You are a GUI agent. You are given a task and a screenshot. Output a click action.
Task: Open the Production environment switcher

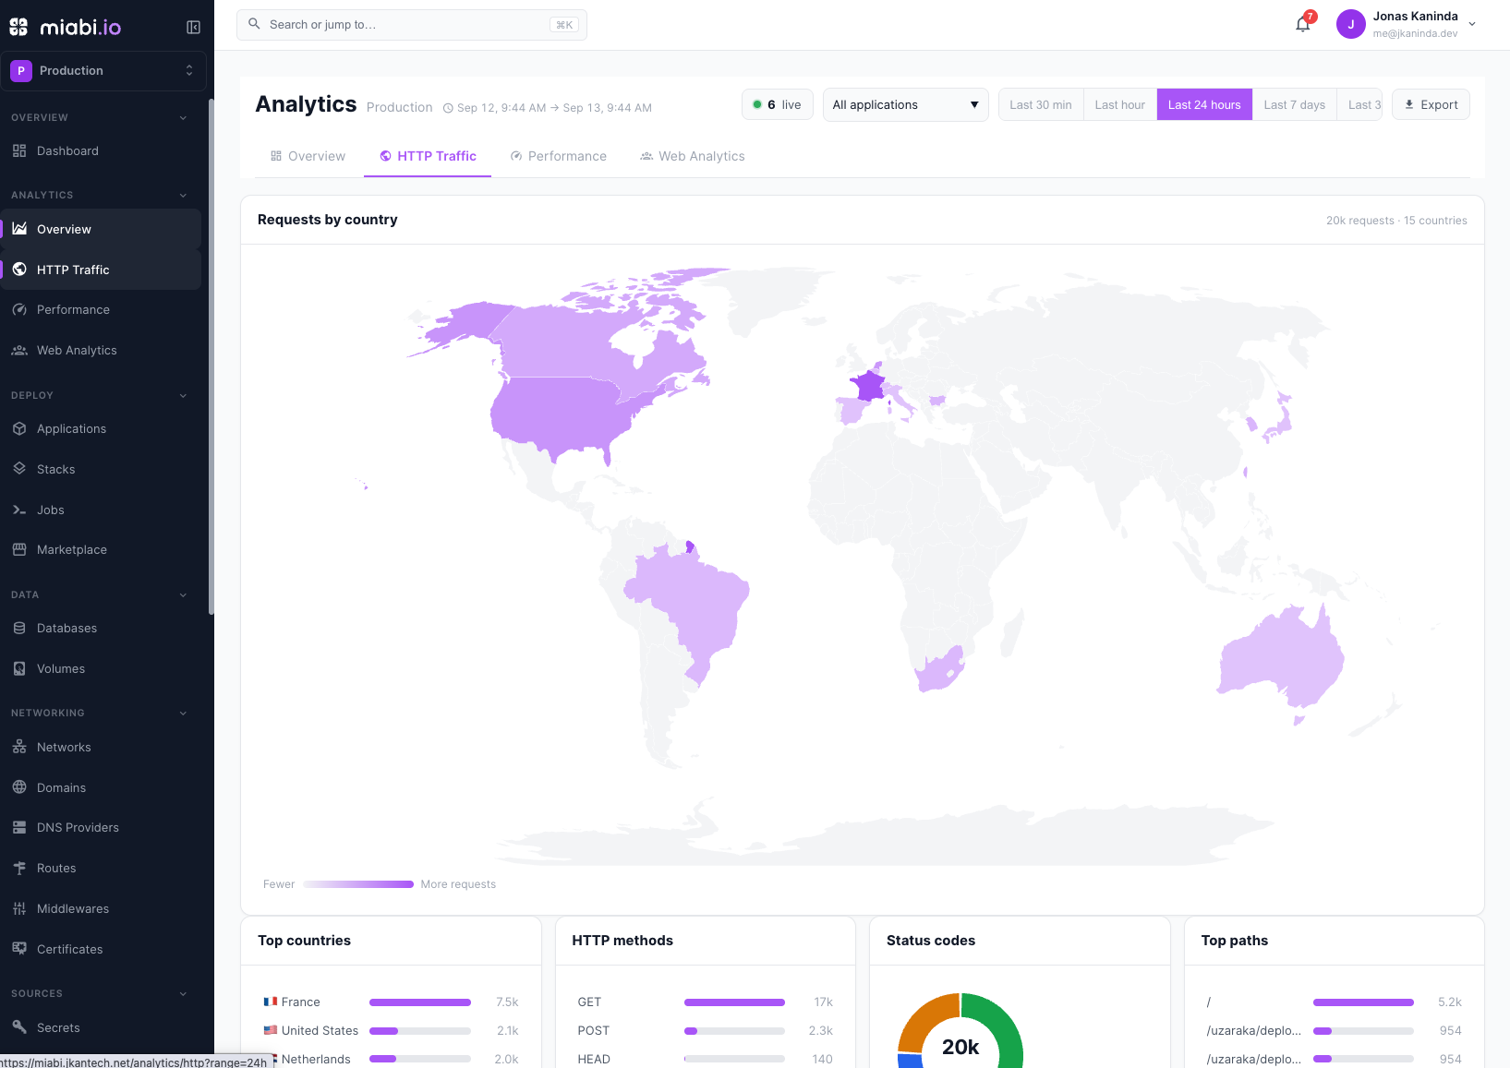(103, 71)
